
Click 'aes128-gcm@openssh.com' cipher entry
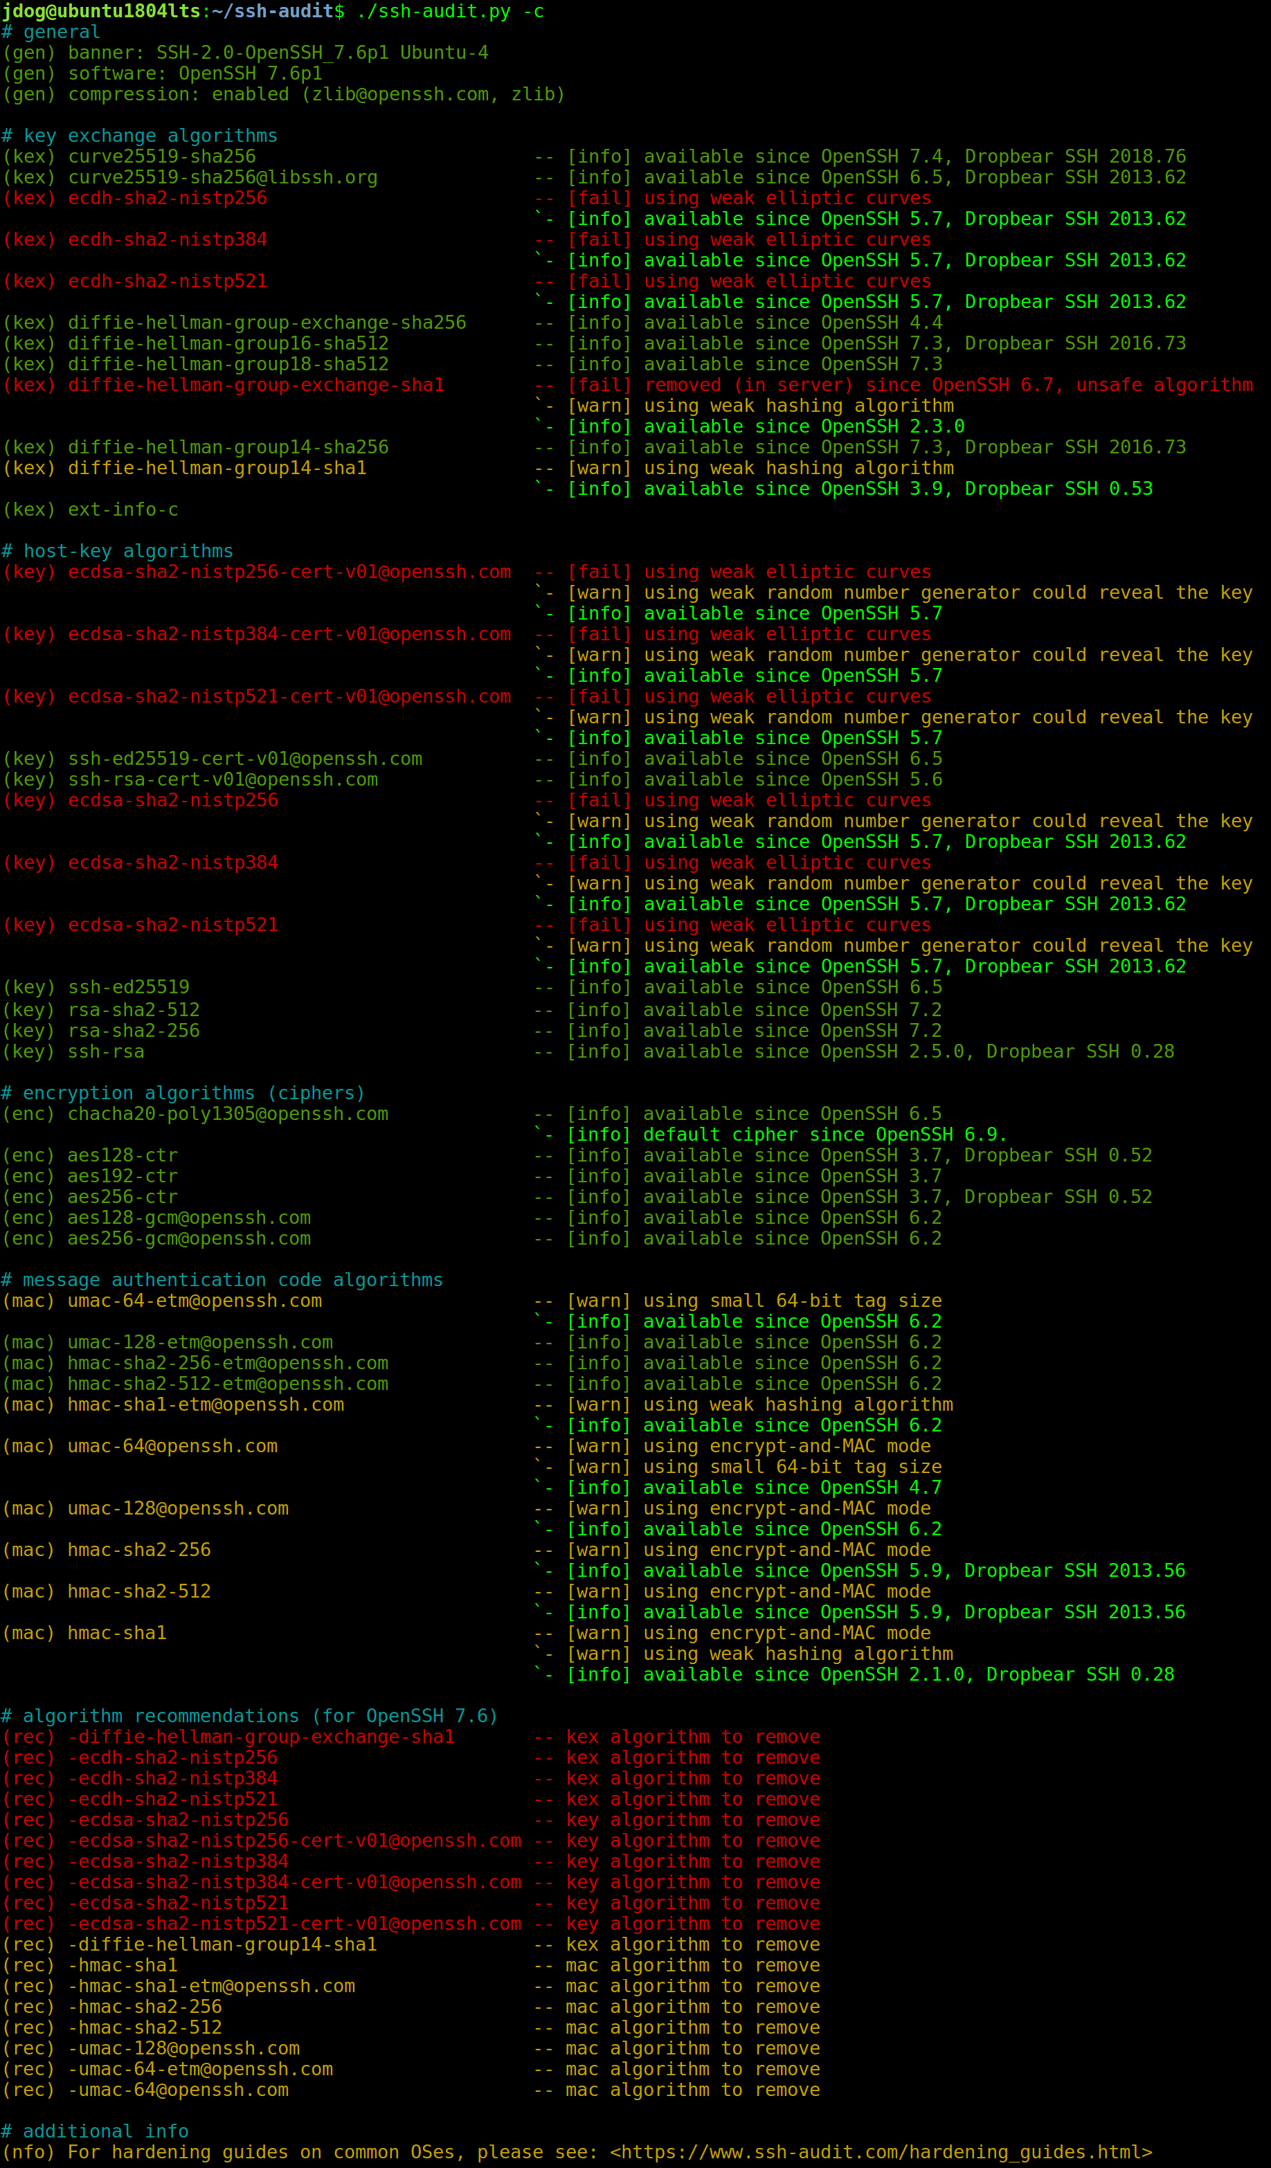[189, 1218]
